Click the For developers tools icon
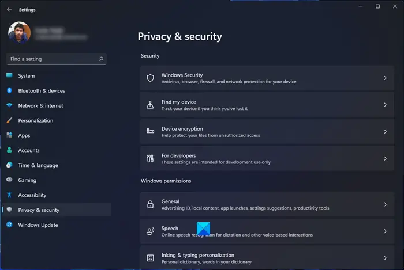Screen dimensions: 404x270 [x=150, y=158]
